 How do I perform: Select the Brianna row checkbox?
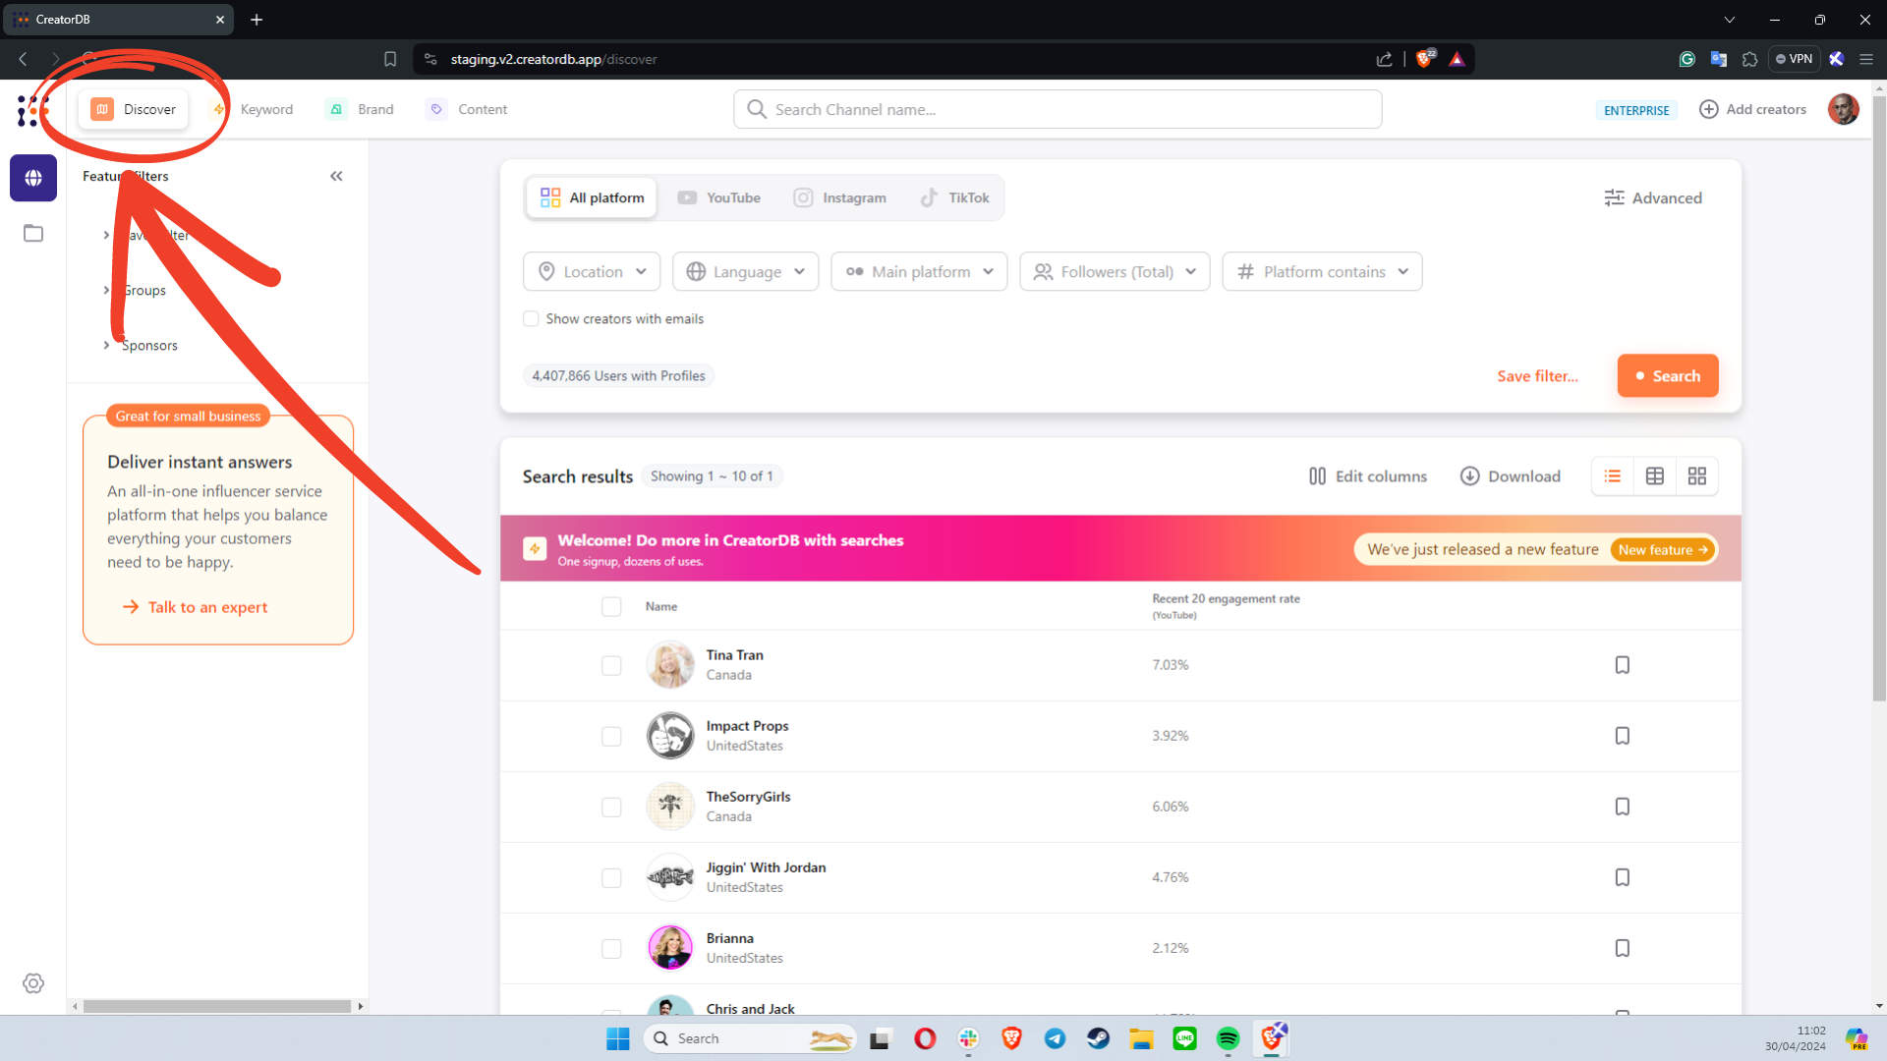tap(611, 948)
